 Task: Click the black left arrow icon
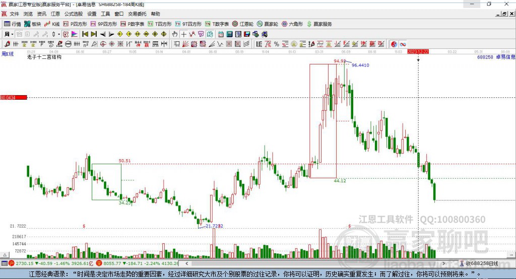103,34
